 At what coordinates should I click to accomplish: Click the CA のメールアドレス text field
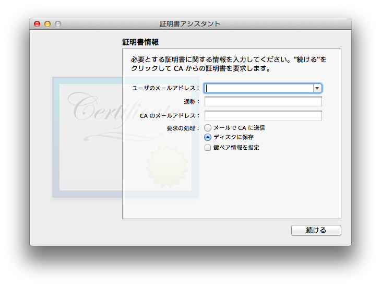click(x=263, y=116)
